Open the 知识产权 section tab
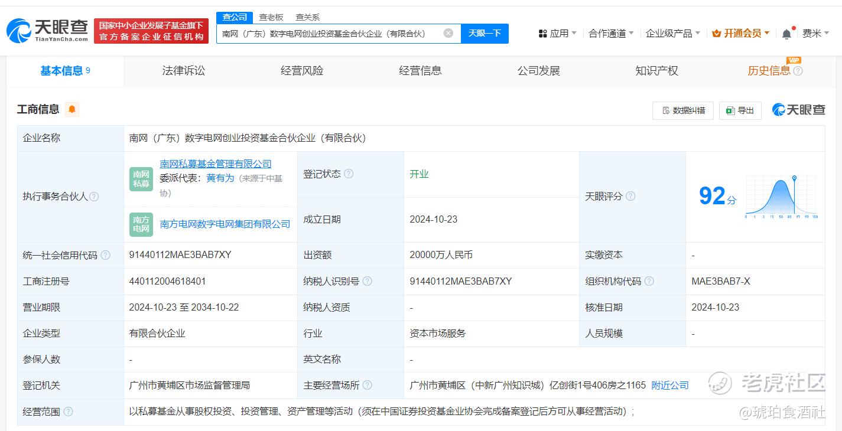 tap(656, 70)
